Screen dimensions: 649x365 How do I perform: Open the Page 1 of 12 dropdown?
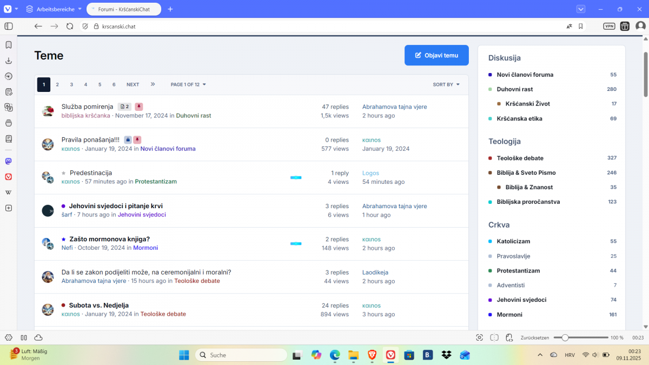pos(188,84)
